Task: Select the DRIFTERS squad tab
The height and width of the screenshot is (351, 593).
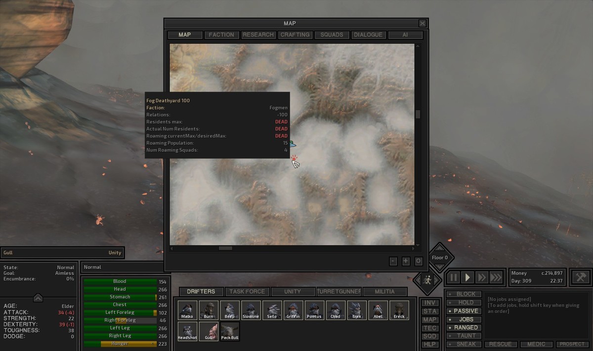Action: click(x=201, y=292)
